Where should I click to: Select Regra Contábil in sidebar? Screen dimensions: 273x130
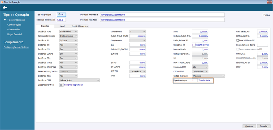point(15,34)
